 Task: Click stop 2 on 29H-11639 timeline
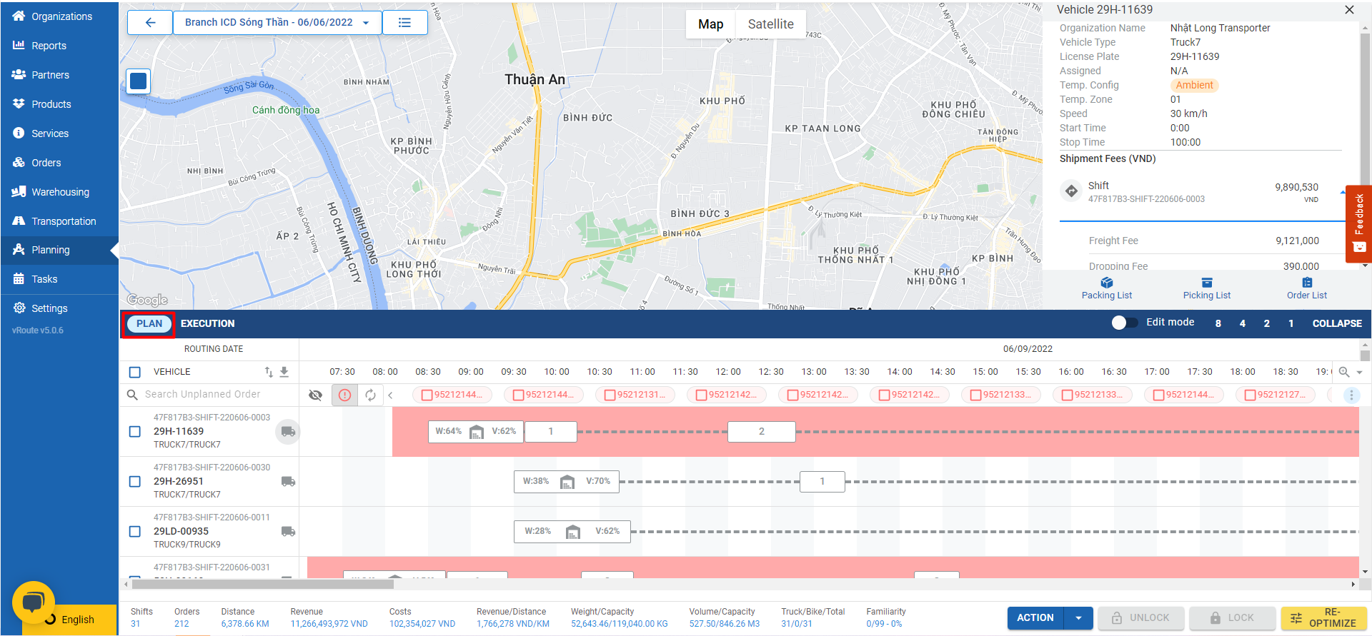coord(761,432)
